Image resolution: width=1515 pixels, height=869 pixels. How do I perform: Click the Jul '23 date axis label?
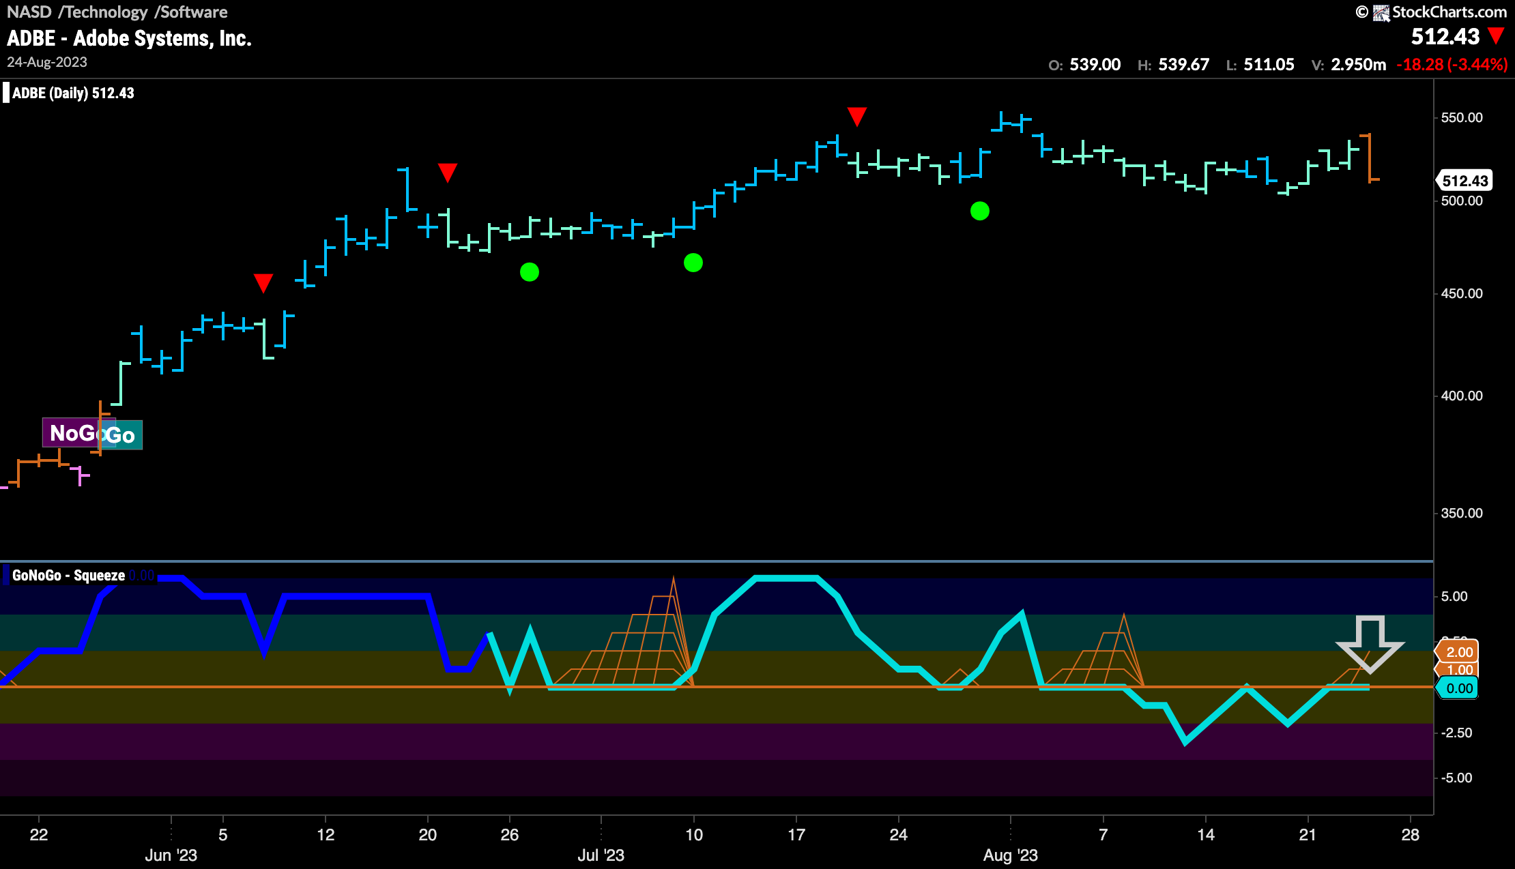point(601,855)
